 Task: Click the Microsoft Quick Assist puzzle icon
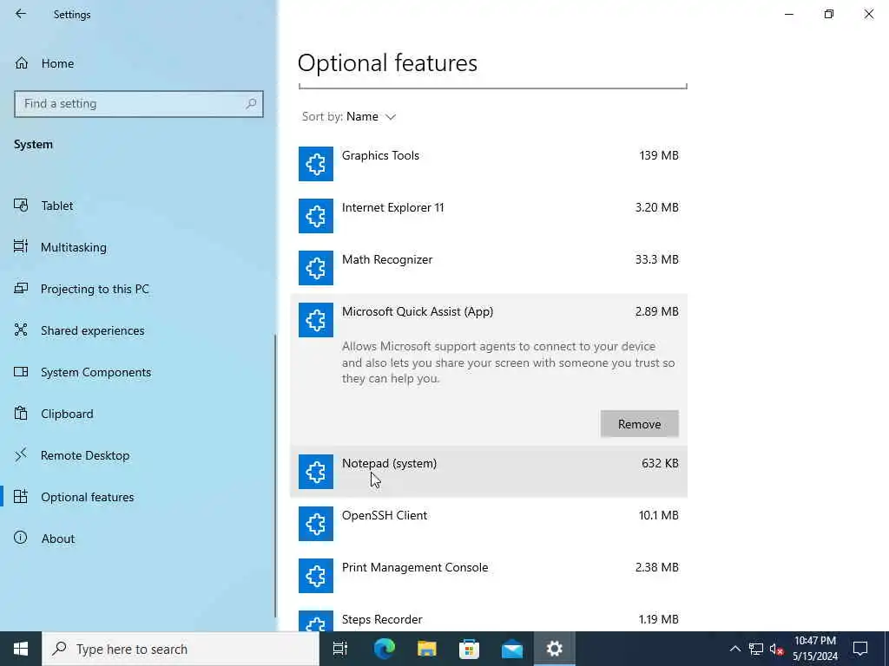(316, 320)
